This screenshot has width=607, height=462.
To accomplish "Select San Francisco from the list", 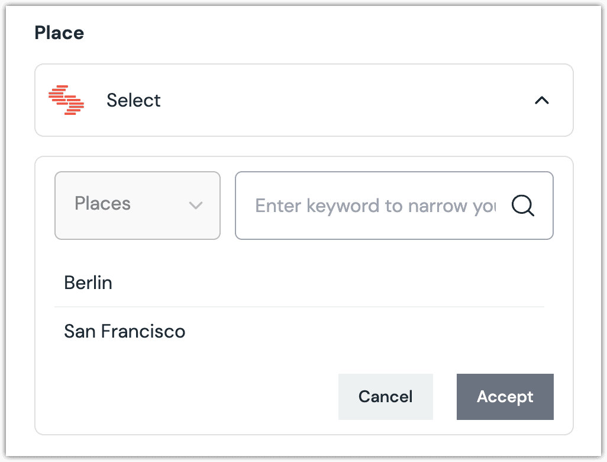I will [124, 331].
